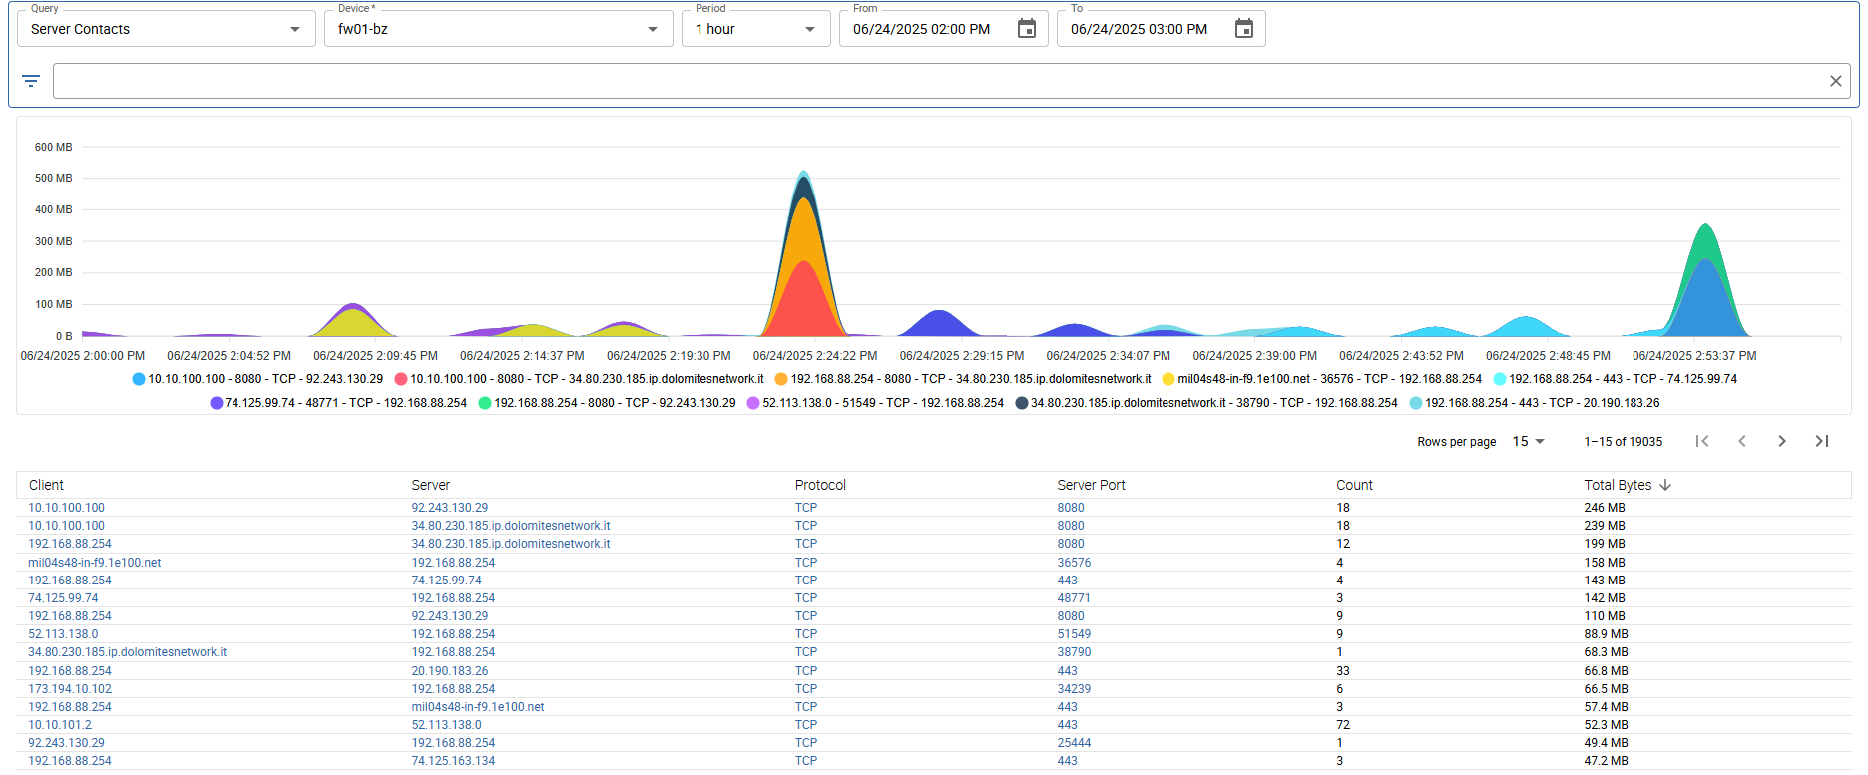
Task: Open client link mil04s48-in-f9.1e100.net
Action: 95,563
